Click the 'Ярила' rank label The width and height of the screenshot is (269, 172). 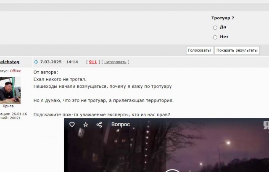tap(8, 106)
